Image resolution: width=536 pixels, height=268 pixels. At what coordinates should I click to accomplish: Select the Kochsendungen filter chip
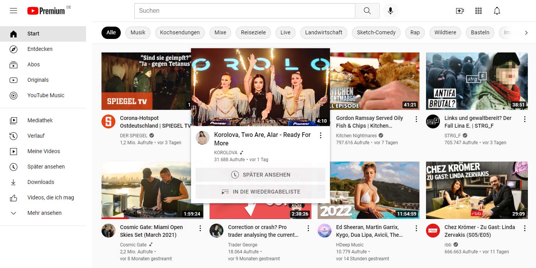(180, 32)
